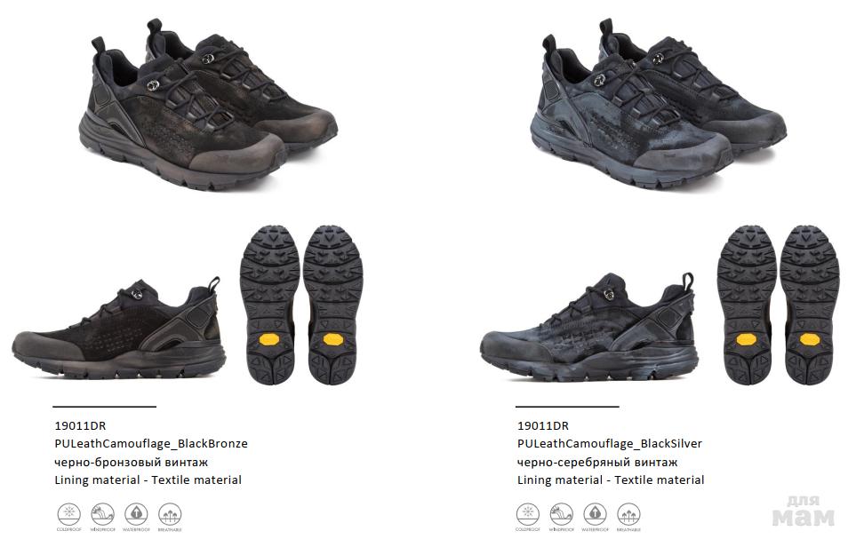Click the Coldproof icon under BlackBronze shoe
Screen dimensions: 848x539
click(68, 514)
